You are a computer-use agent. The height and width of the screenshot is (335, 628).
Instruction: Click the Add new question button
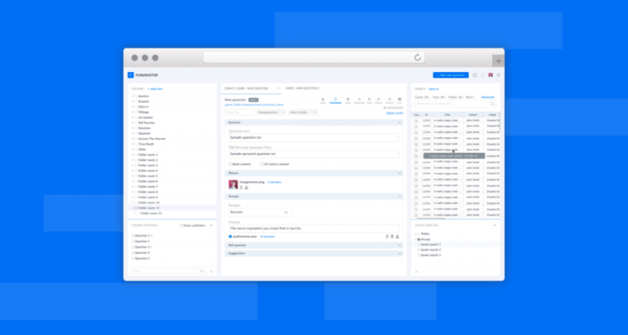(x=450, y=75)
